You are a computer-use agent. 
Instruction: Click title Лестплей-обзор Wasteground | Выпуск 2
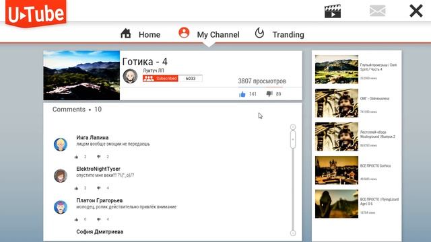378,134
